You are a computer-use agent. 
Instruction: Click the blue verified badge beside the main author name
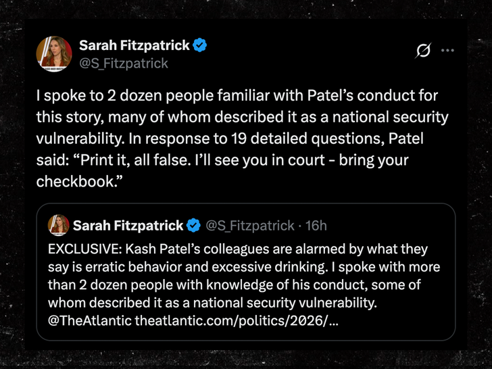(x=200, y=46)
